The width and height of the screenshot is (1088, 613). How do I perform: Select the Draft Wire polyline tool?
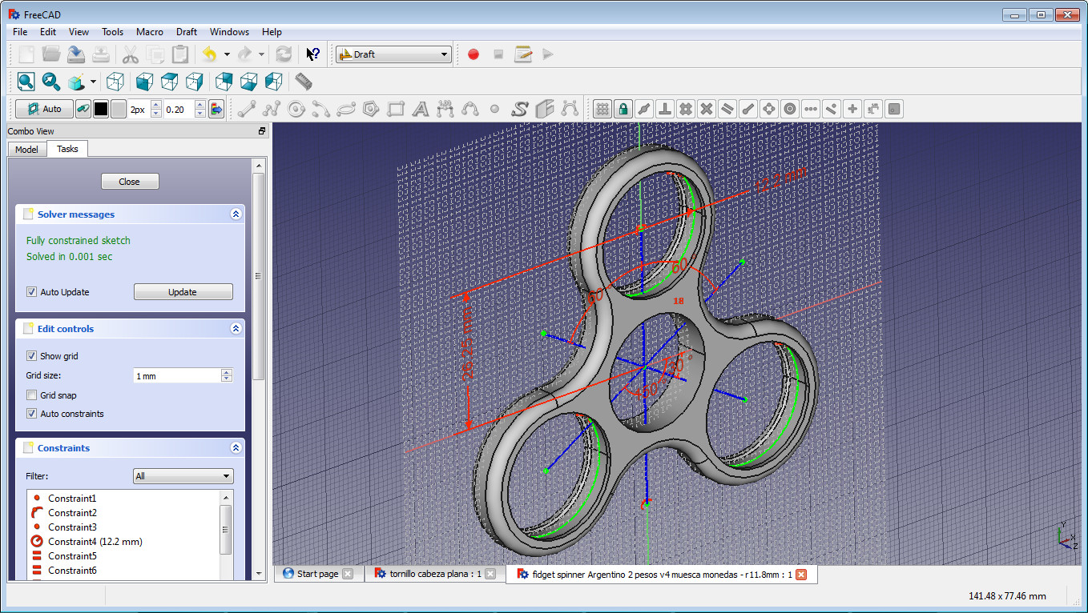[x=272, y=109]
